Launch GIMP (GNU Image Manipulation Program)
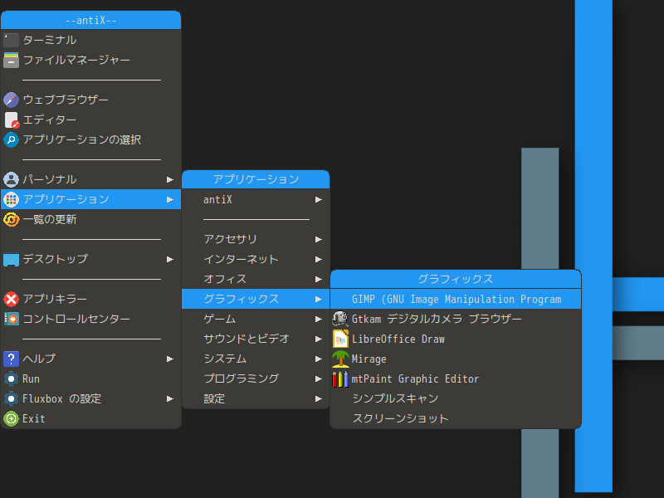Viewport: 664px width, 498px height. (455, 299)
